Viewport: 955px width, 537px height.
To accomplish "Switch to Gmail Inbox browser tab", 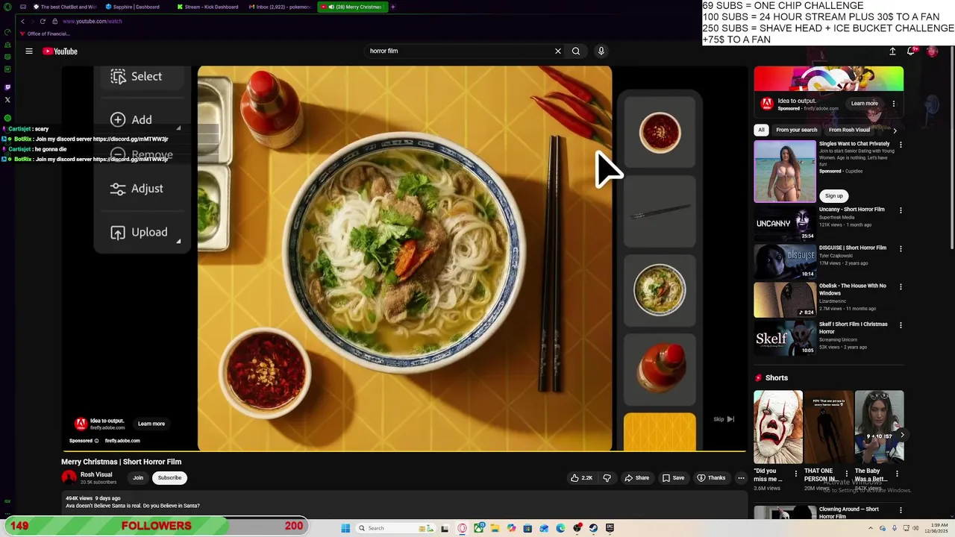I will click(x=278, y=7).
